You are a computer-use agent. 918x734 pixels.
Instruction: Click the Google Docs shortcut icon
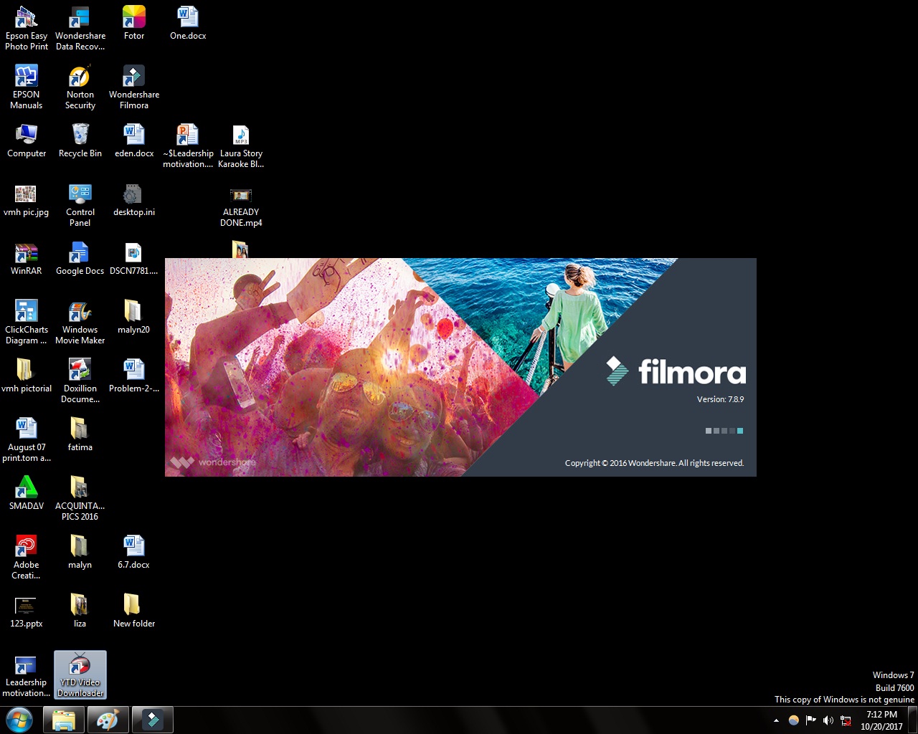(x=80, y=258)
